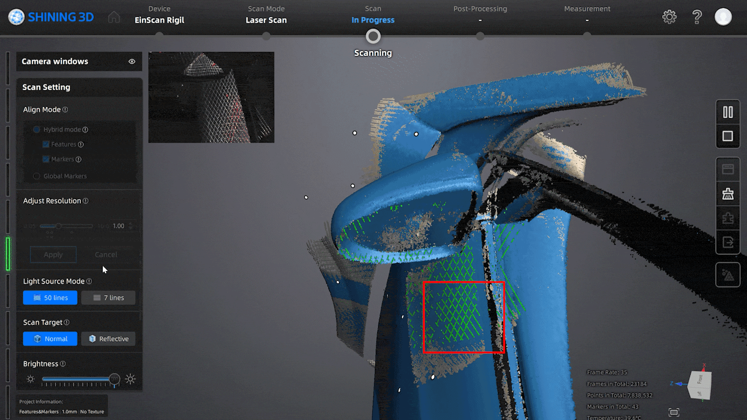
Task: Set scan target to Reflective
Action: tap(108, 339)
